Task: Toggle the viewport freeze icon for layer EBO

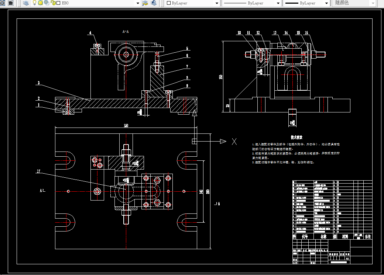Action: 46,3
